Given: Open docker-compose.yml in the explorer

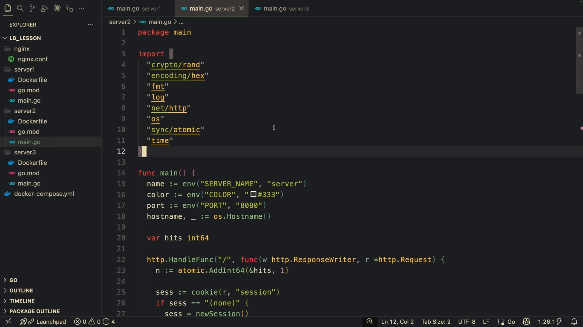Looking at the screenshot, I should click(x=44, y=194).
